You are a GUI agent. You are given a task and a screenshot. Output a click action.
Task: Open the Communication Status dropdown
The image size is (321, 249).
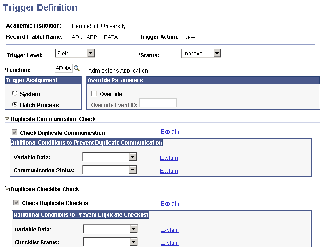[109, 170]
